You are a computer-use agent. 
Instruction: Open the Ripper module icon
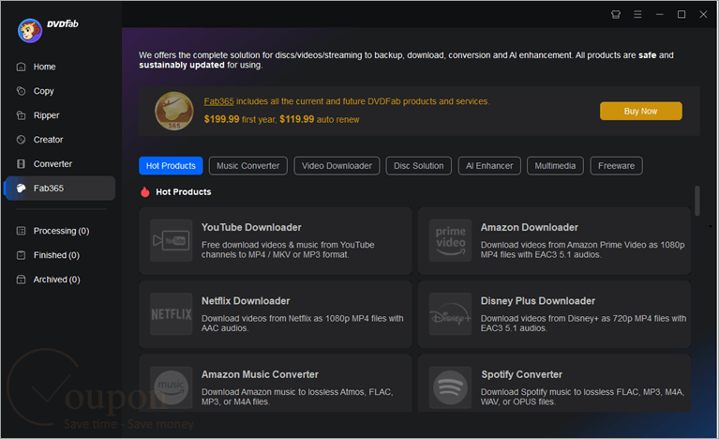22,115
